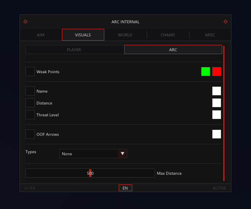Viewport: 251px width, 209px height.
Task: Open the WORLD tab
Action: coord(125,35)
